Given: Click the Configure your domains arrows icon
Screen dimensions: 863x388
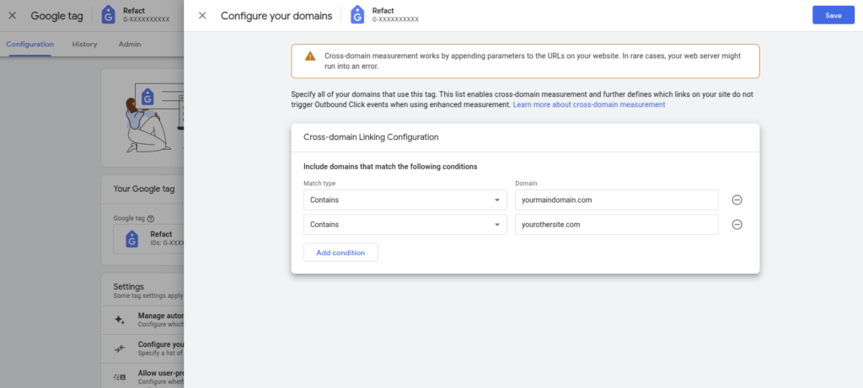Looking at the screenshot, I should point(120,349).
